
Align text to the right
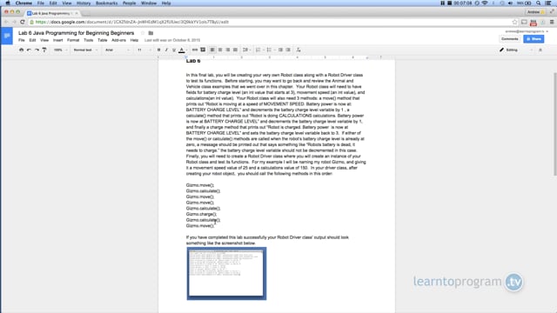click(x=228, y=50)
